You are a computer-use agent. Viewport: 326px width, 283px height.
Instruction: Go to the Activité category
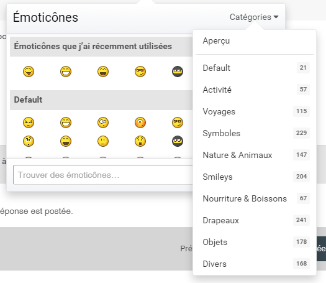pos(255,90)
